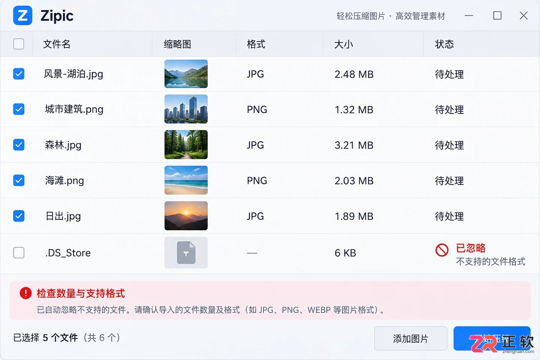Click the 轻松压缩图片 tagline
540x360 pixels.
361,16
